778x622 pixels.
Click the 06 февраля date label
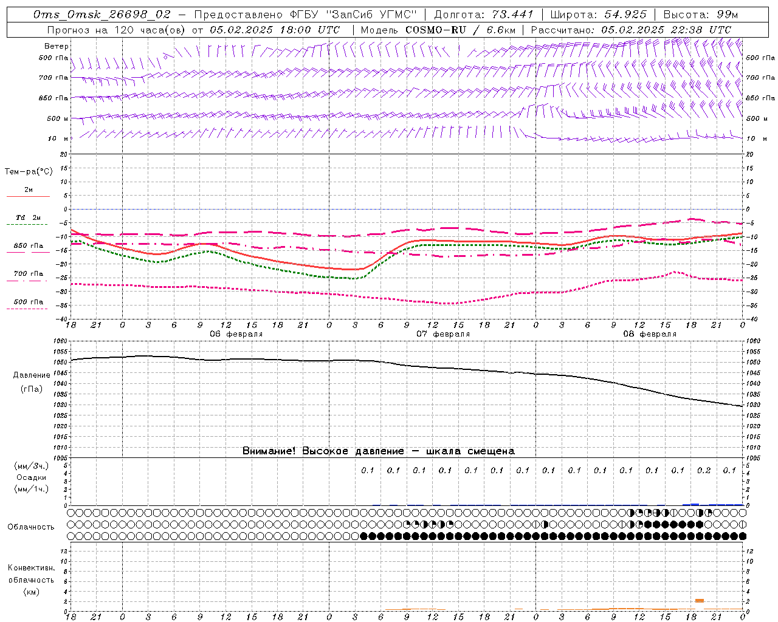coord(236,334)
